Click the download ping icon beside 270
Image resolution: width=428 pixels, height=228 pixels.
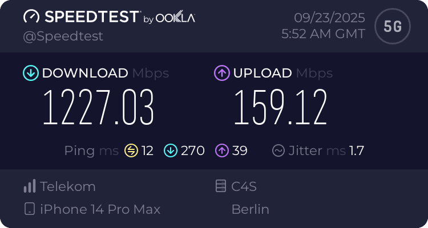(171, 150)
